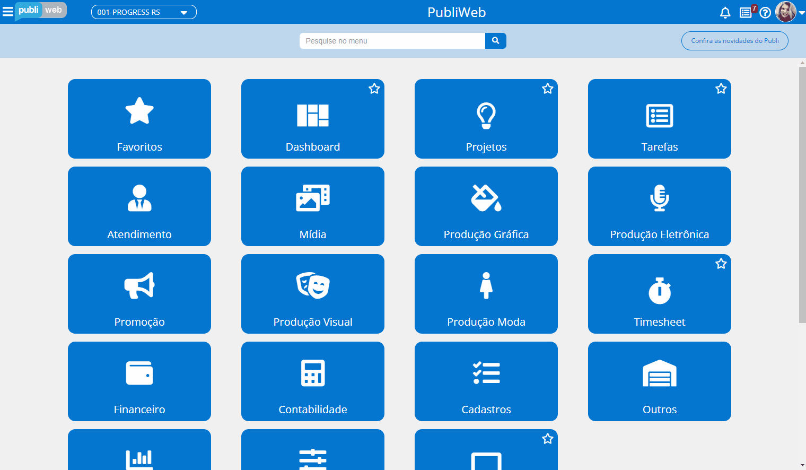Toggle favorite star on Projetos tile
The height and width of the screenshot is (470, 806).
[548, 89]
